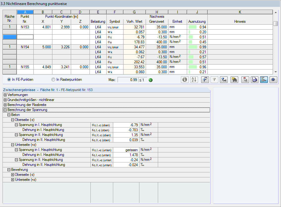Click the Max value field showing 0.99
The height and width of the screenshot is (207, 281).
tap(128, 80)
